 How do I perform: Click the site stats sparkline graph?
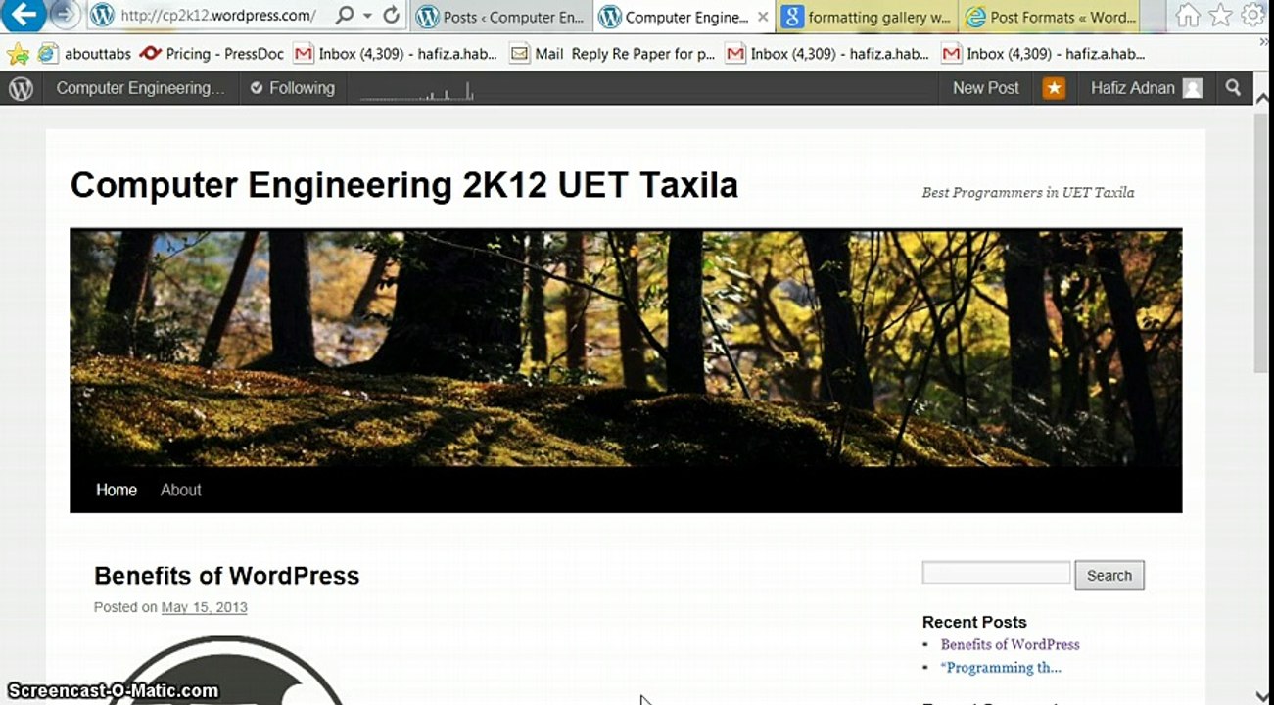click(x=417, y=90)
